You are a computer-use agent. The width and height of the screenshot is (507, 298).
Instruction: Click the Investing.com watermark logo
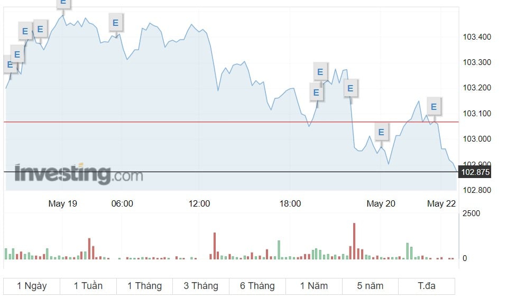[79, 173]
